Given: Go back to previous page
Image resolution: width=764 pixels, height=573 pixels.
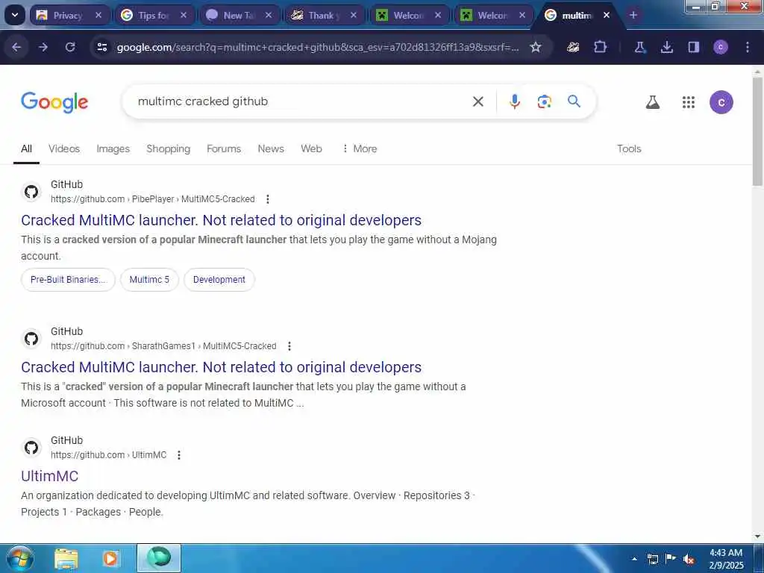Looking at the screenshot, I should (x=16, y=47).
